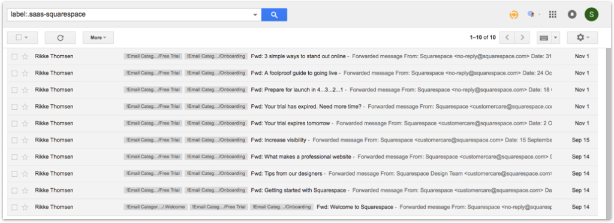Screen dimensions: 614x223
Task: Open the More actions dropdown
Action: click(98, 38)
